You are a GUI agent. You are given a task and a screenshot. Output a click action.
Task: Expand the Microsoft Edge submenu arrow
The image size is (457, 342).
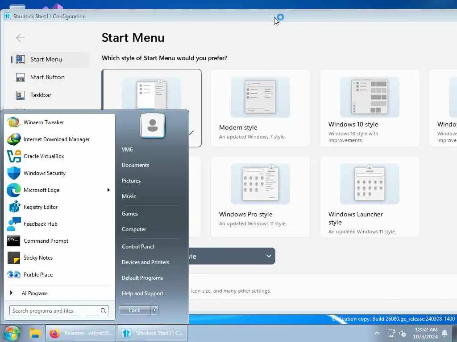pyautogui.click(x=108, y=190)
